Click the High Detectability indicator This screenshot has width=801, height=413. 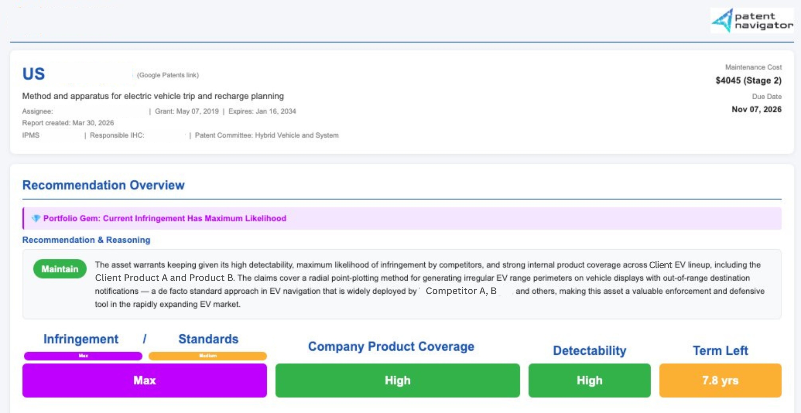pos(589,380)
